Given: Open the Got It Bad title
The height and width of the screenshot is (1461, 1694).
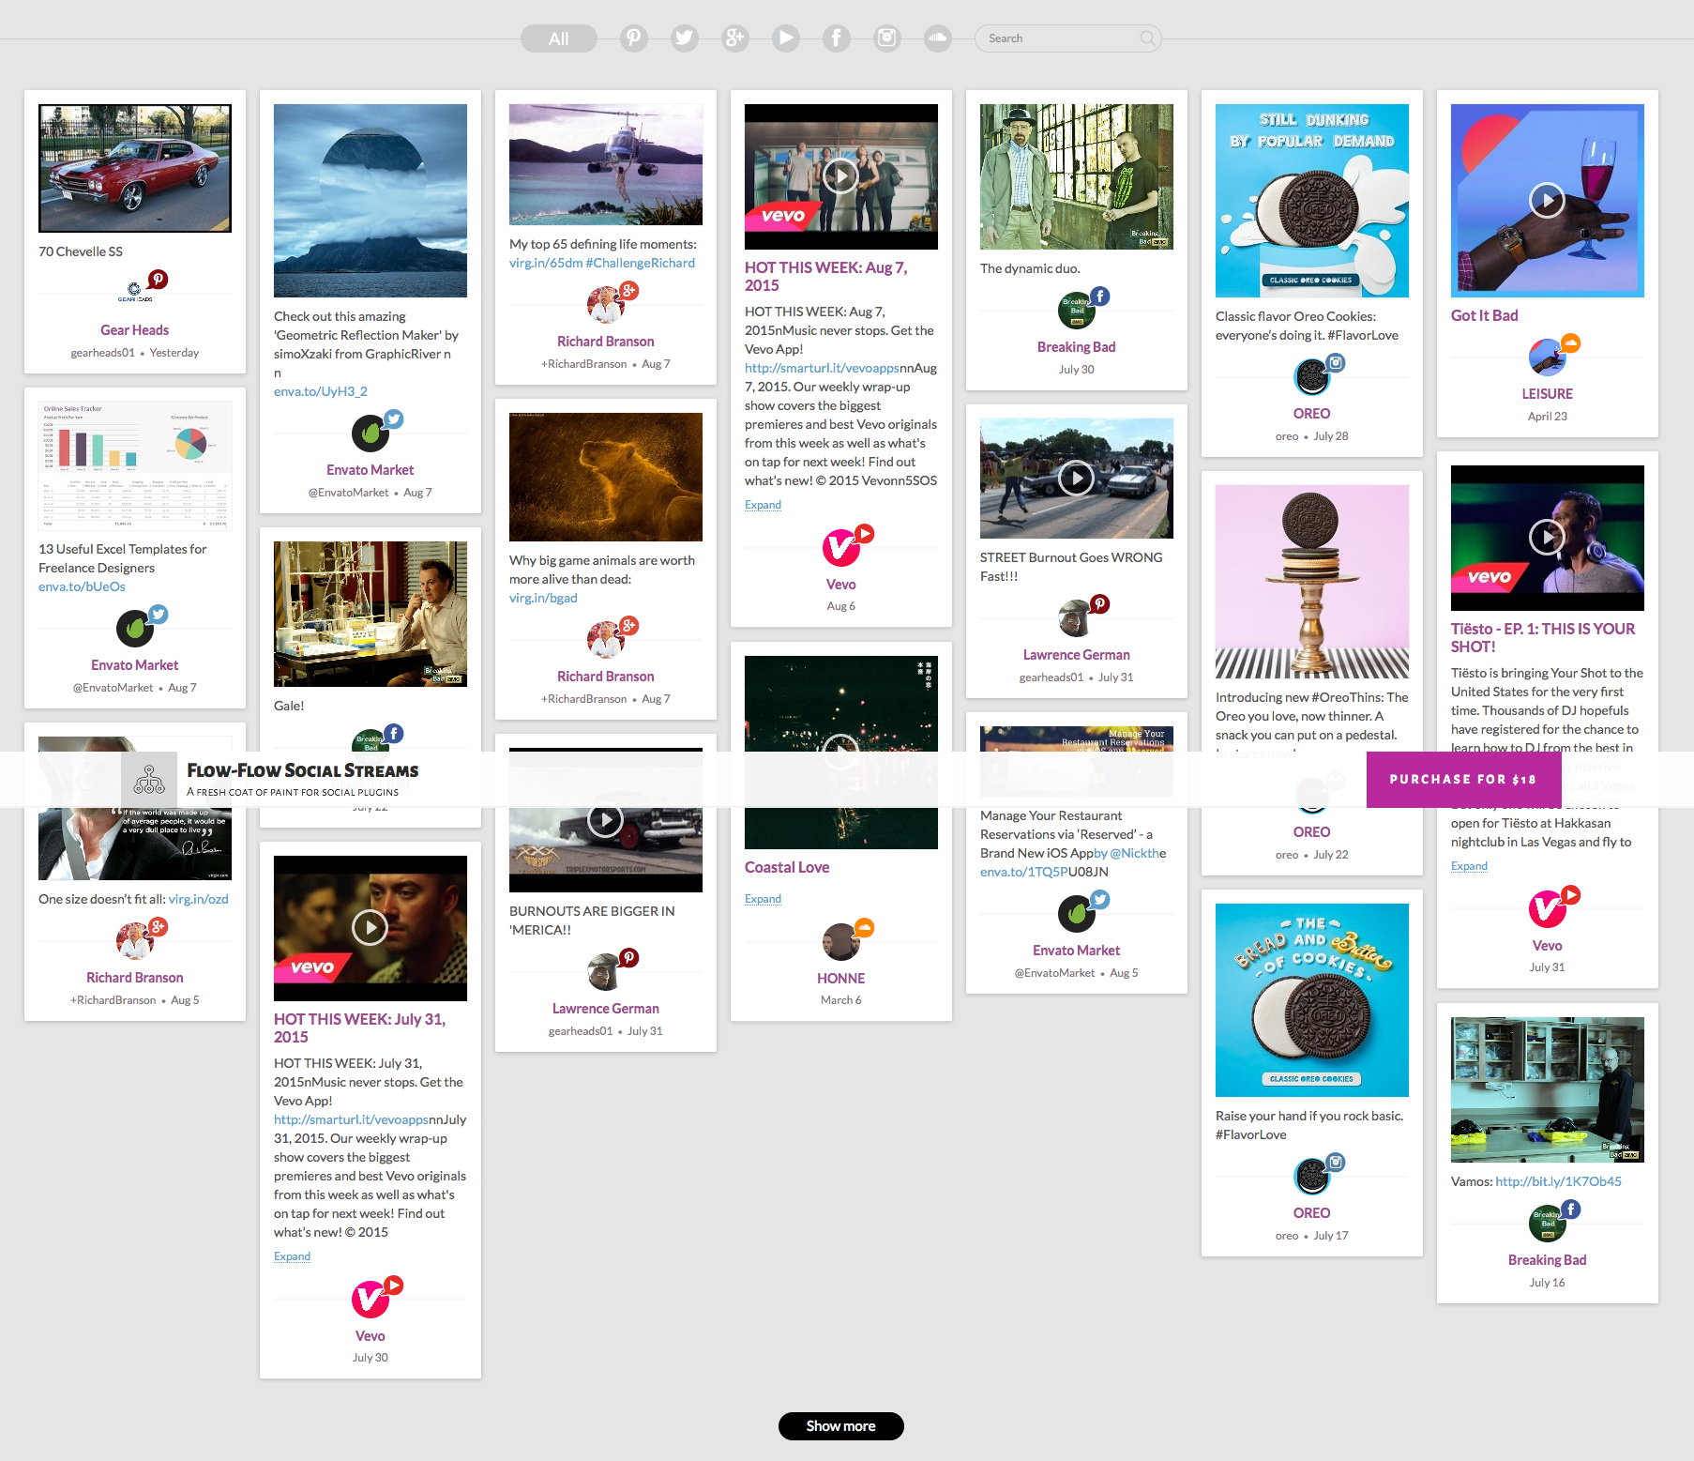Looking at the screenshot, I should 1485,315.
